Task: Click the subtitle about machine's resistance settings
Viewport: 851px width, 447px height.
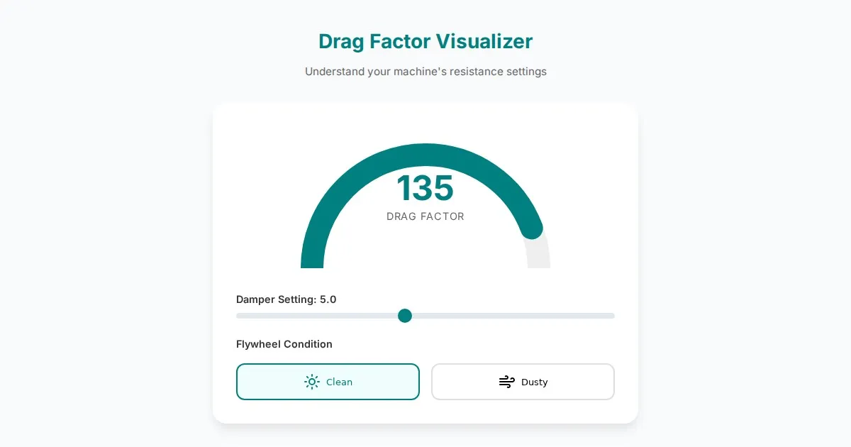Action: 425,72
